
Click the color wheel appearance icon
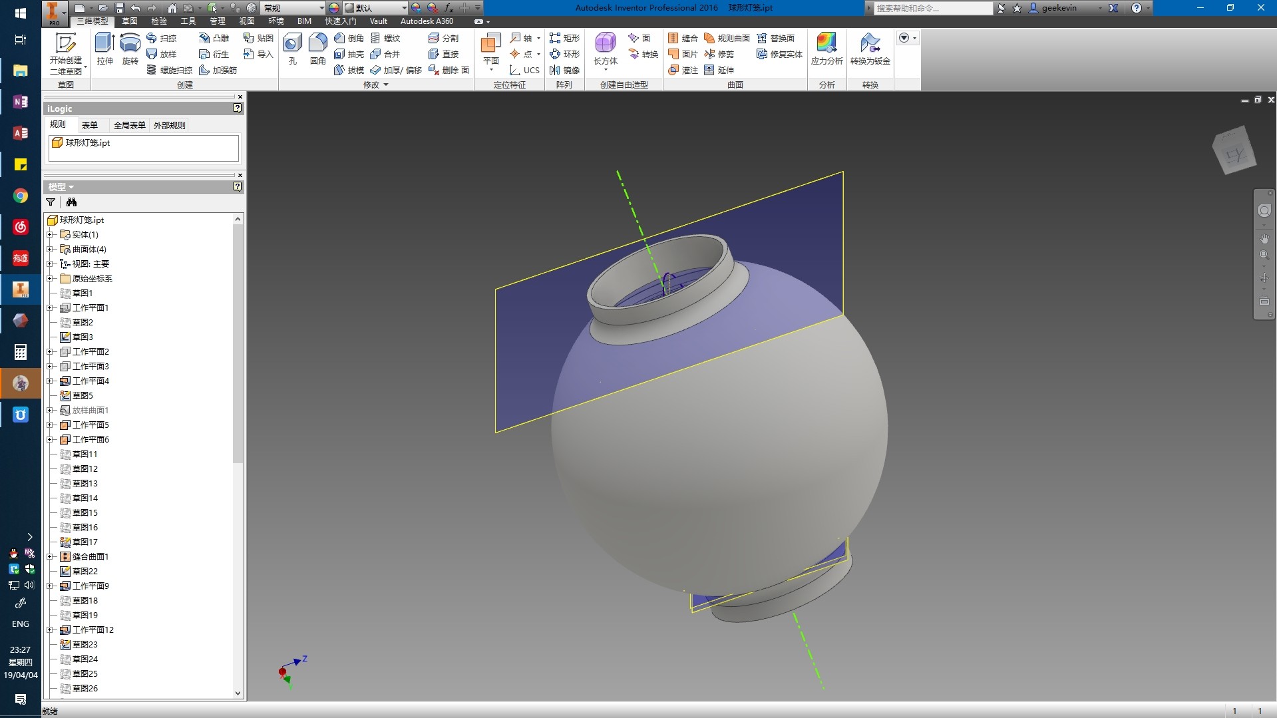[334, 8]
